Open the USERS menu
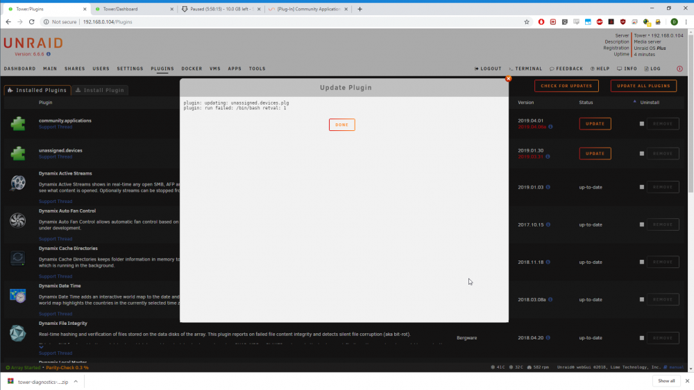The height and width of the screenshot is (390, 694). pos(101,69)
